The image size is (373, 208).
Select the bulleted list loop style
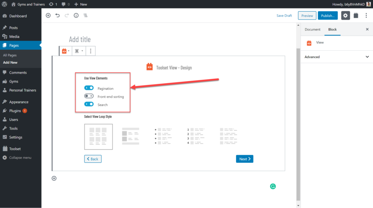click(x=163, y=136)
